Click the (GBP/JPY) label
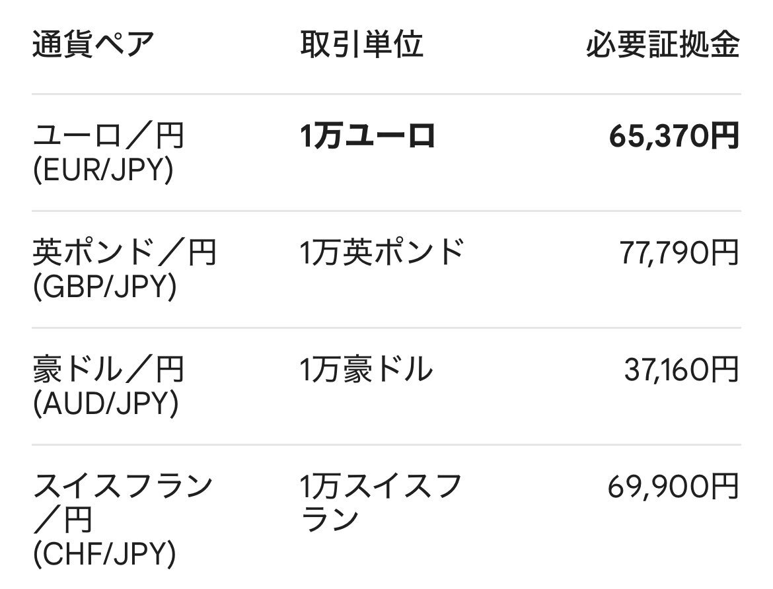Viewport: 773px width, 589px height. click(x=104, y=287)
